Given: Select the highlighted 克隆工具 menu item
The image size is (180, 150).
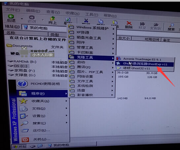Looking at the screenshot, I should (x=91, y=57).
